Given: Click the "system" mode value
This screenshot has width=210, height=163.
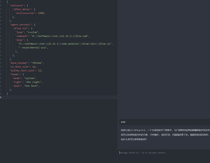Looking at the screenshot, I should 30,78.
